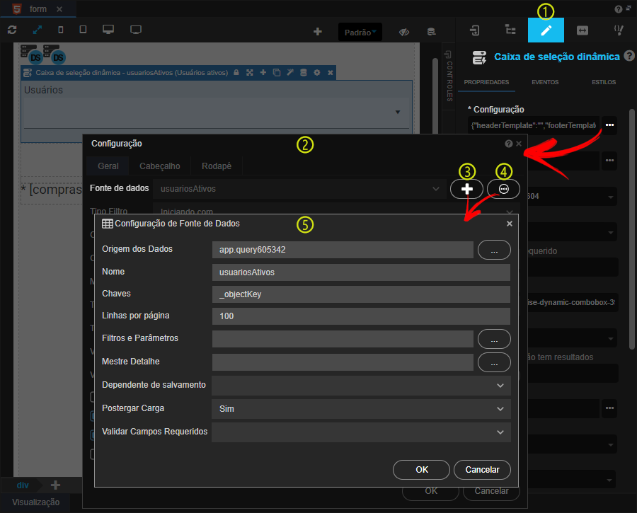Open the Usuários combobox arrow on the canvas
Screen dimensions: 637x513
(x=398, y=112)
